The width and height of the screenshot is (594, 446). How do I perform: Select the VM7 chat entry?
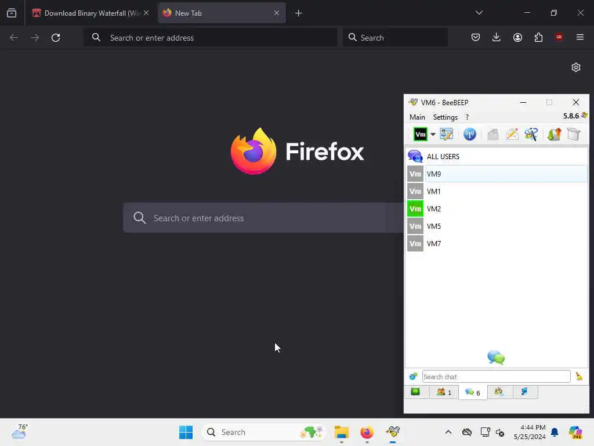pyautogui.click(x=497, y=243)
